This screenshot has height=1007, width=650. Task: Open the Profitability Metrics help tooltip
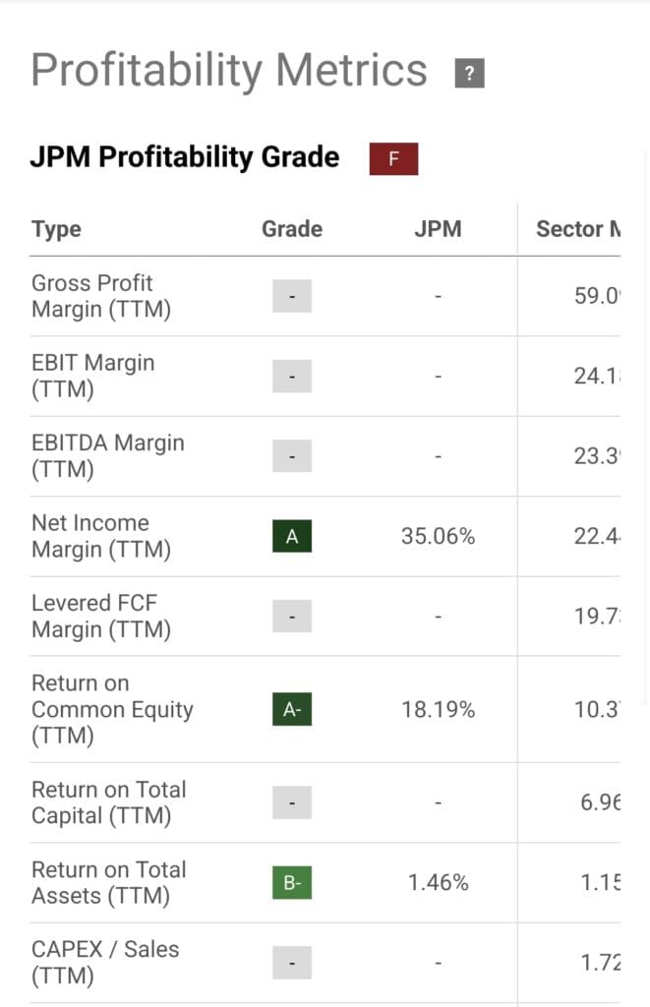(469, 72)
